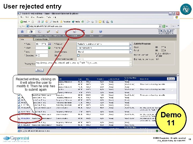Click red rejected icon on 15.12.2004 row
Screen dimensions: 193x144
click(x=19, y=118)
